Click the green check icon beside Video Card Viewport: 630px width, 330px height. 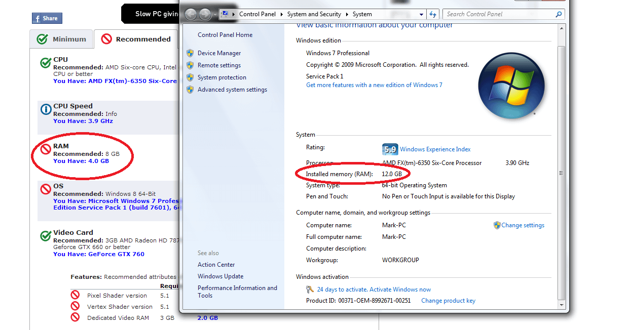(x=46, y=235)
